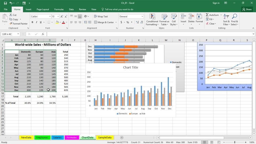Expand the Name Box dropdown arrow
The width and height of the screenshot is (256, 144).
18,34
